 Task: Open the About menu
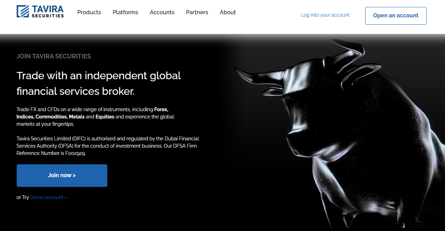click(228, 12)
